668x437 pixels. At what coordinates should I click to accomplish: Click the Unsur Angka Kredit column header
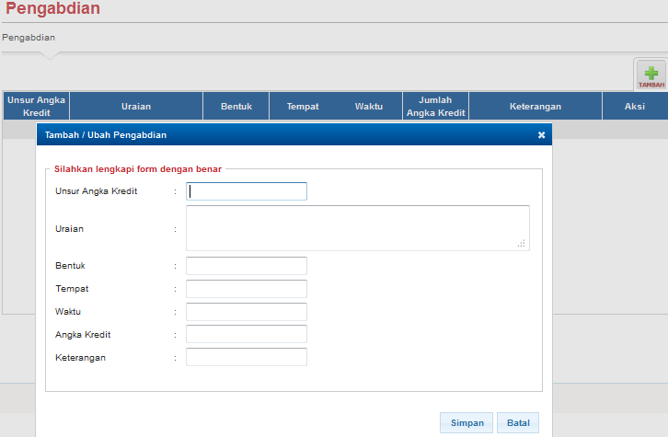pyautogui.click(x=36, y=106)
